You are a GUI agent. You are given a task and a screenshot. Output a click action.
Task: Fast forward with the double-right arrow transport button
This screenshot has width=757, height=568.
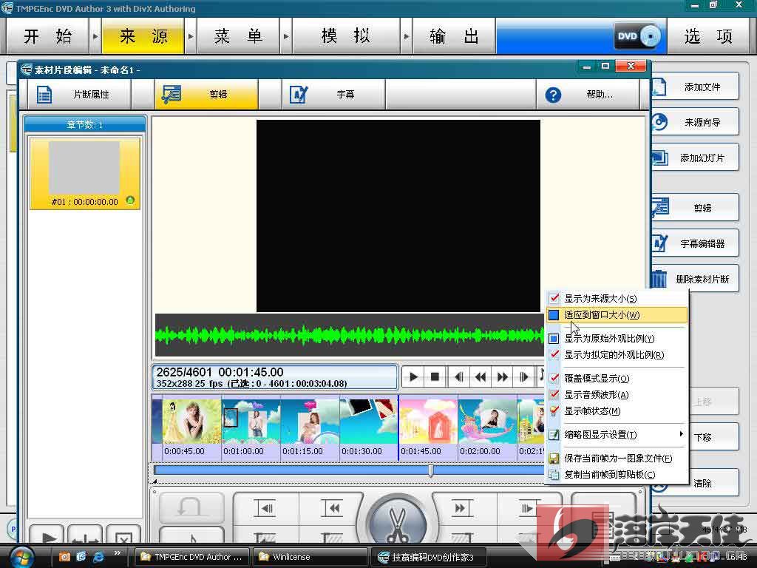point(502,376)
